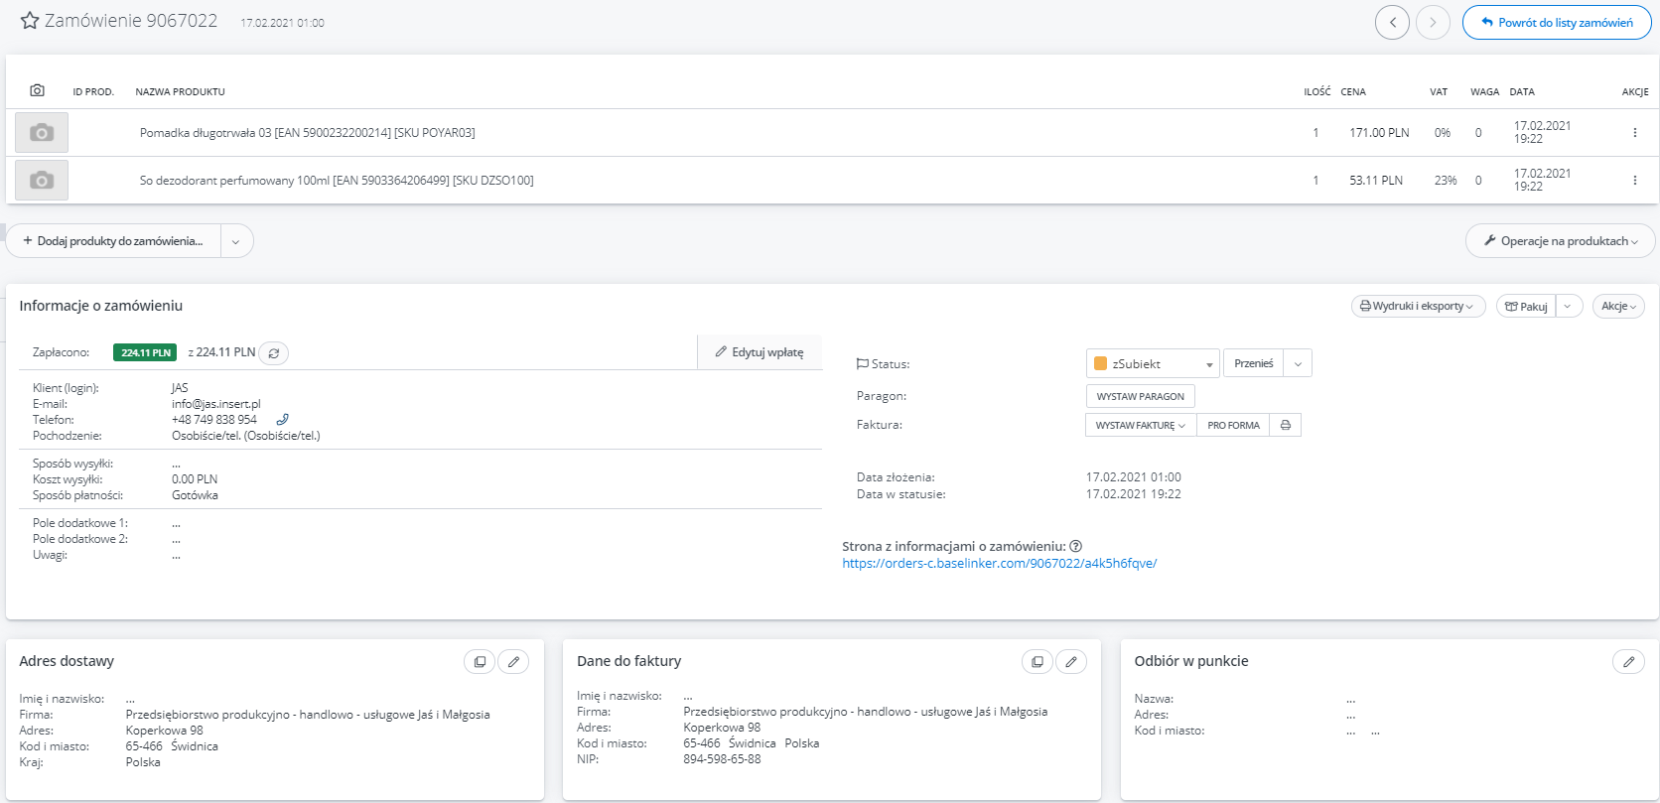The image size is (1660, 803).
Task: Click the orange zSubiekt status color square
Action: tap(1100, 363)
